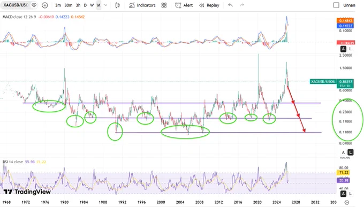Click the 0.07000 price scale label

click(x=346, y=143)
